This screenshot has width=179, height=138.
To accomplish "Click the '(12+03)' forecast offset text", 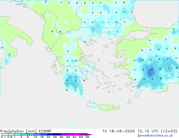I will (169, 131).
